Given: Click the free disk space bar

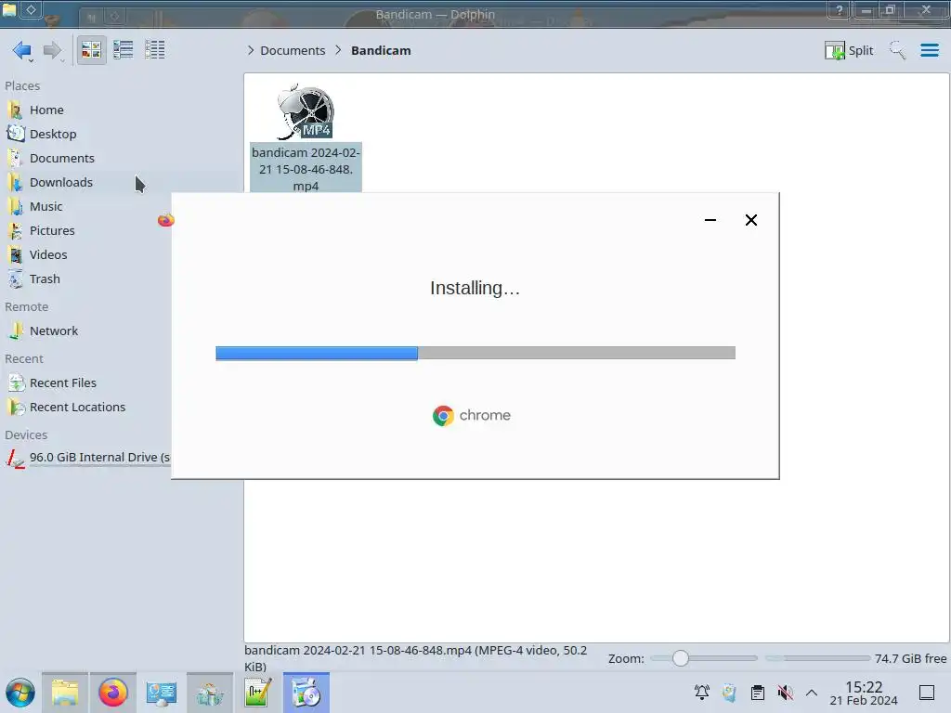Looking at the screenshot, I should point(817,658).
